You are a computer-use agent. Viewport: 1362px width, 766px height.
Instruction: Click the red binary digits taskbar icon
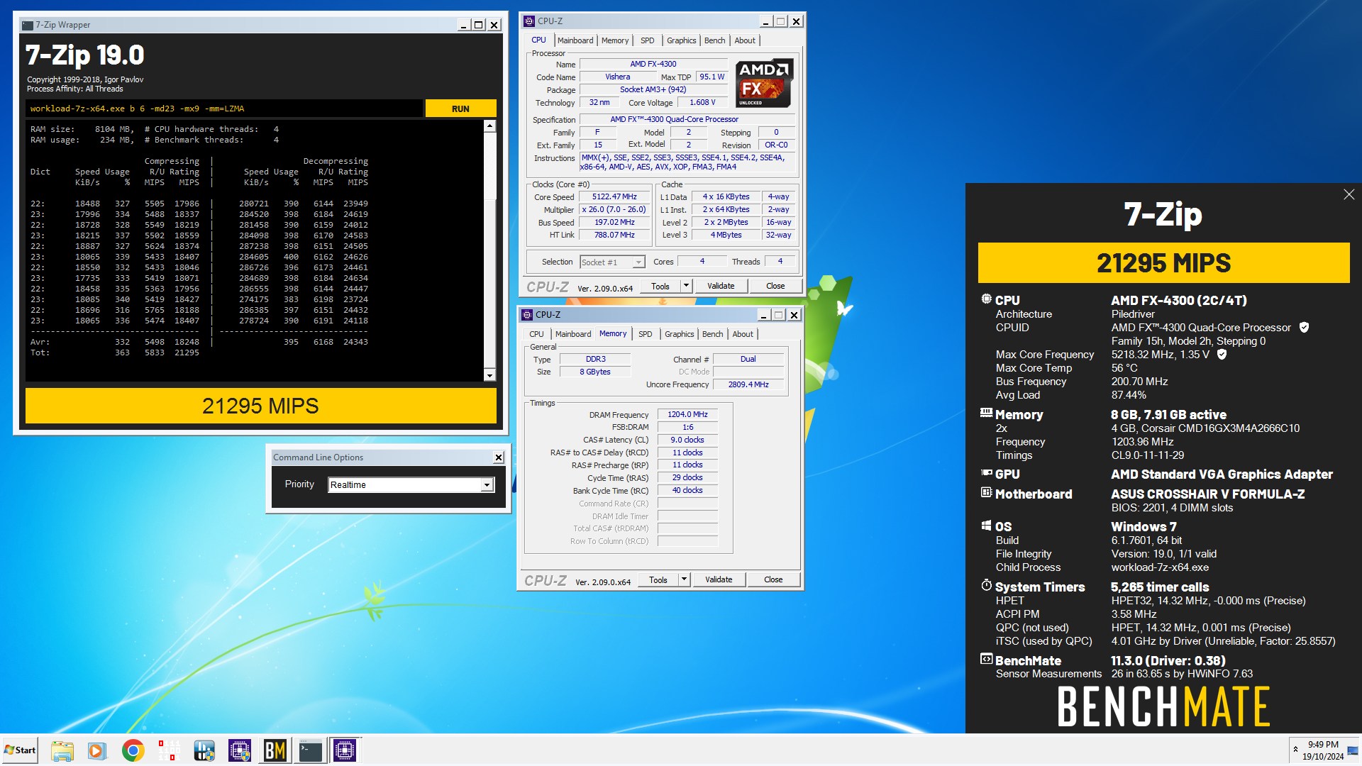(x=169, y=750)
